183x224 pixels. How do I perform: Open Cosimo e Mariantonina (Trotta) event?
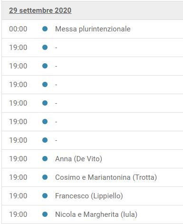pos(106,177)
